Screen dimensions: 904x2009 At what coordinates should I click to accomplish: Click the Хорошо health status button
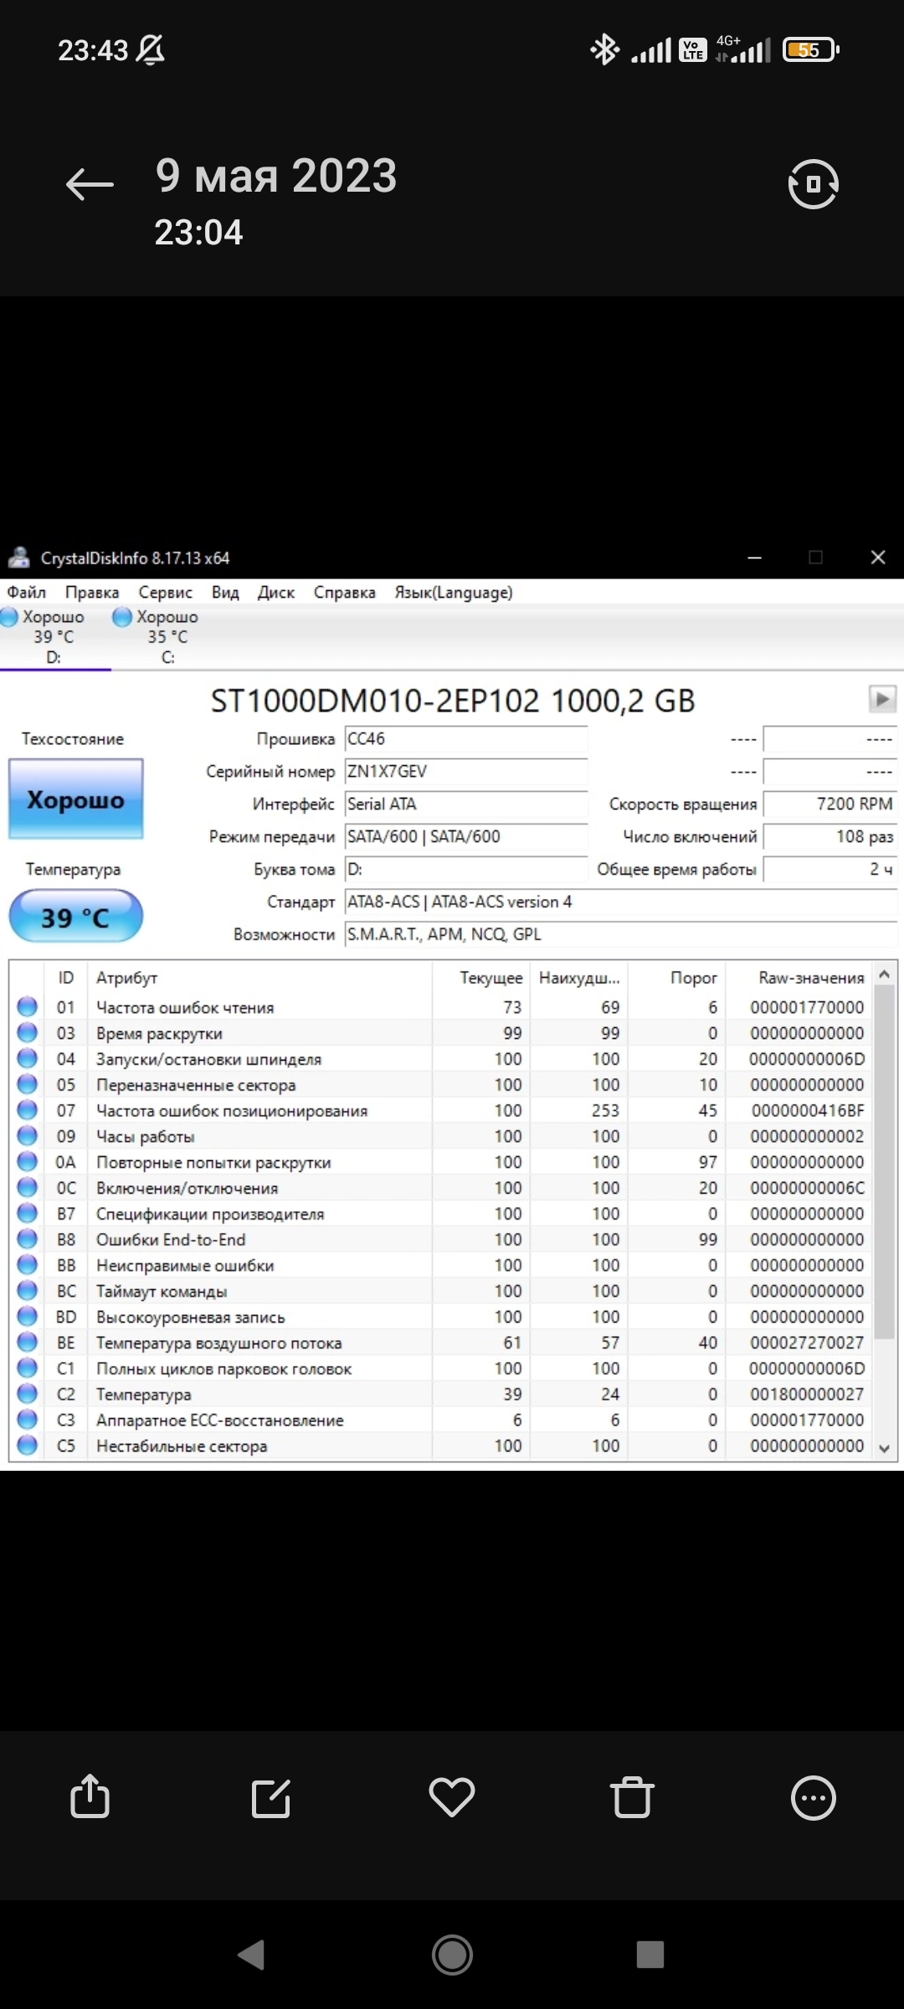(75, 799)
